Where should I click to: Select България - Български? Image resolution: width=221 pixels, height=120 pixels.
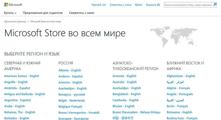point(73,118)
